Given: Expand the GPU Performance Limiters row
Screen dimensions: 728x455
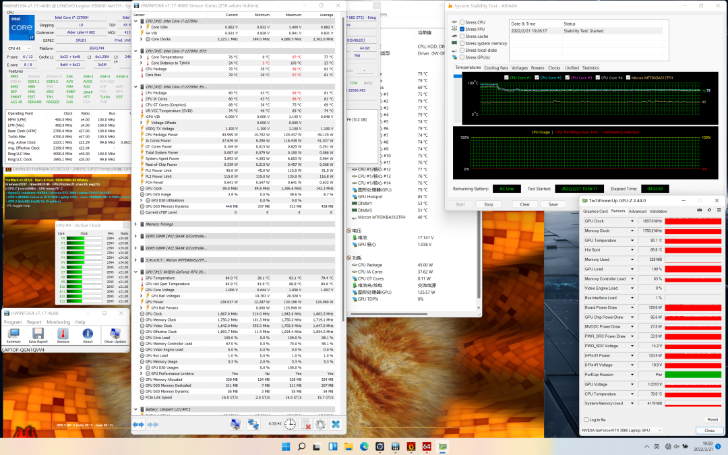Looking at the screenshot, I should [141, 373].
